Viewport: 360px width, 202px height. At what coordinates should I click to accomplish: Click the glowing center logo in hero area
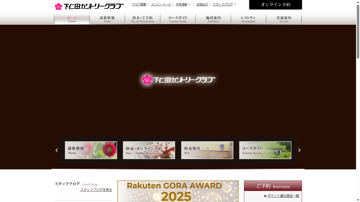[x=179, y=79]
